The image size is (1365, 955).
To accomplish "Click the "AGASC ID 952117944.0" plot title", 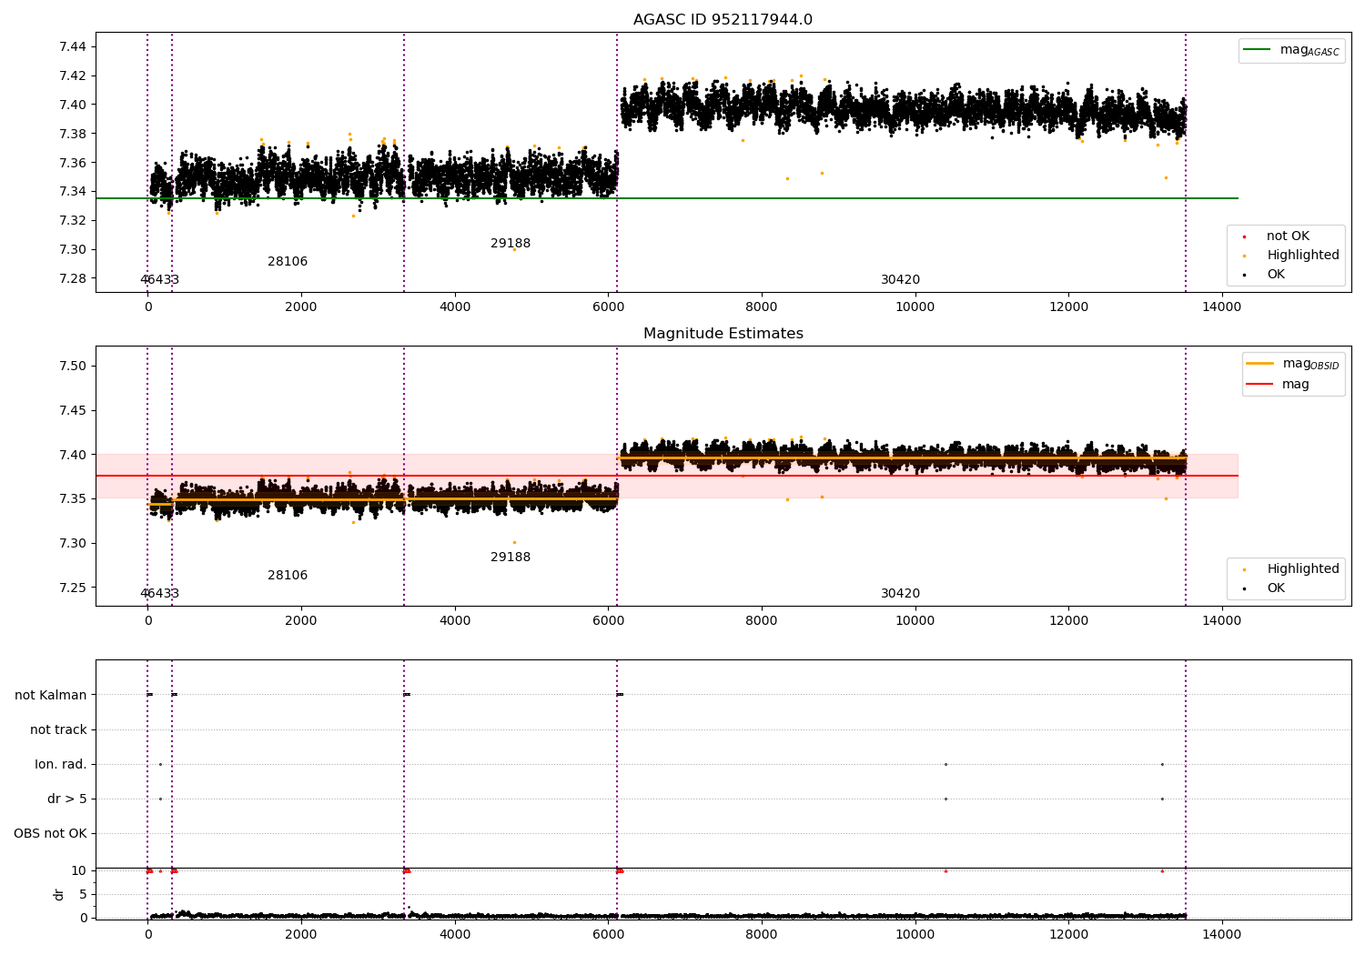I will coord(723,20).
